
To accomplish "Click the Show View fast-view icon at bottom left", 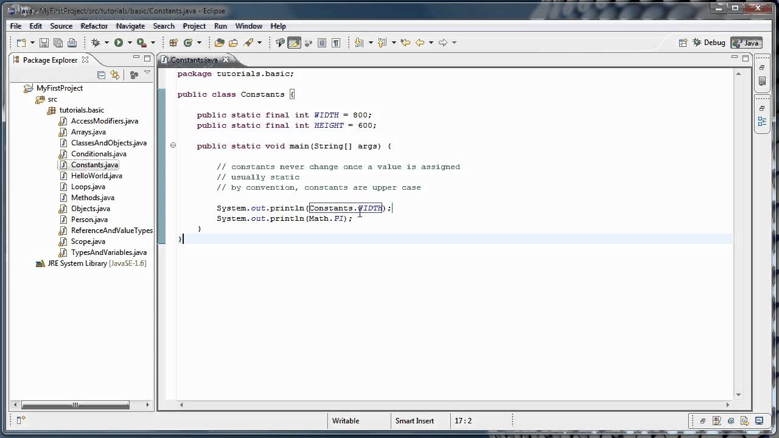I will pos(20,420).
